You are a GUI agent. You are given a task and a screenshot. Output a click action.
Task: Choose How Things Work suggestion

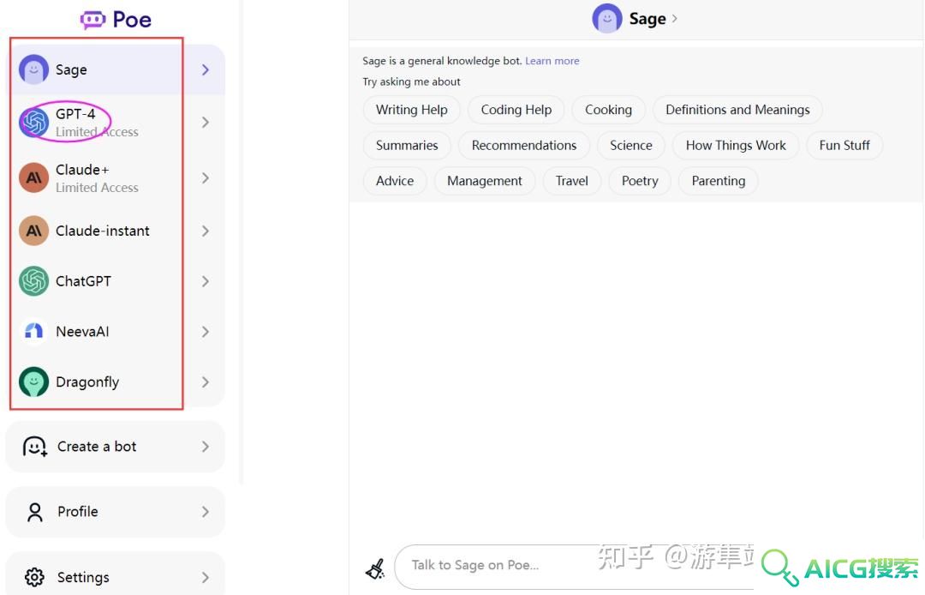pos(736,145)
